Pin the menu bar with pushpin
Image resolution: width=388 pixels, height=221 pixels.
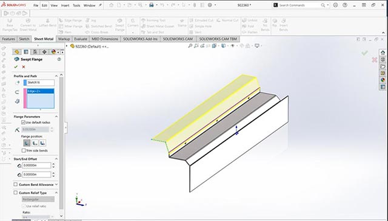coord(100,5)
